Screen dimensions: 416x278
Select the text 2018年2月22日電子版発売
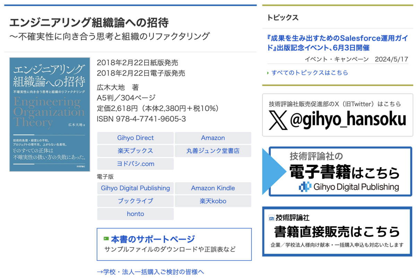coord(141,73)
